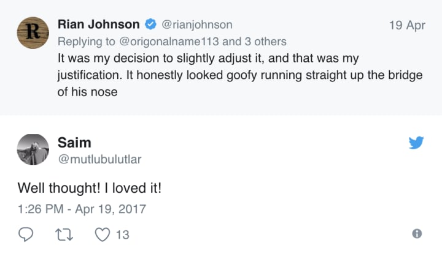
Task: Show the "3 others" reply recipients
Action: pyautogui.click(x=267, y=42)
